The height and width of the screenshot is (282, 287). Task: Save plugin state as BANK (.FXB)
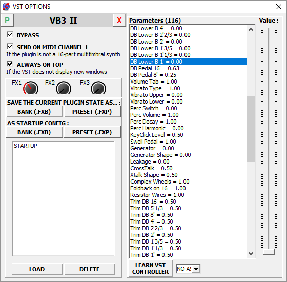click(x=34, y=112)
